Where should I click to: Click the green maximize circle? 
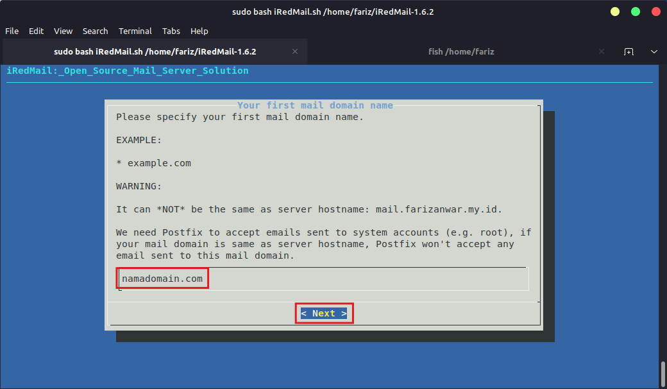click(636, 11)
